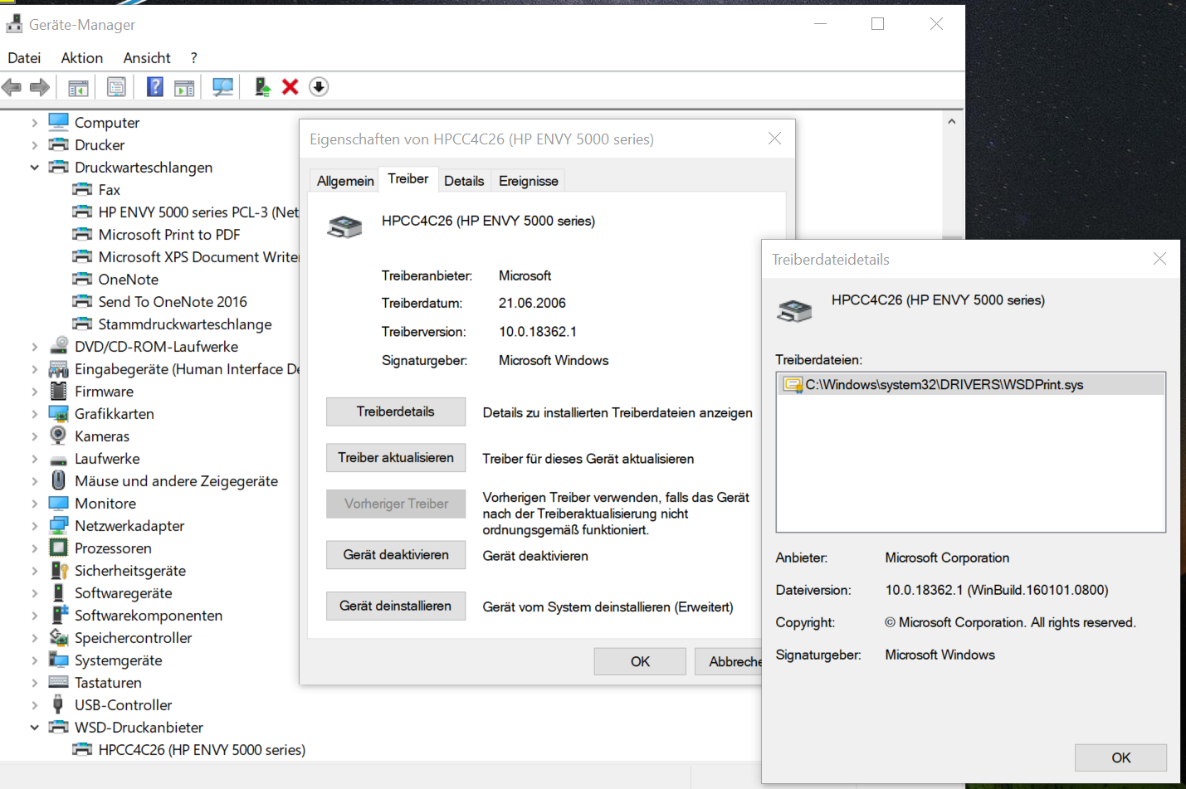Switch to the Ereignisse tab
Image resolution: width=1186 pixels, height=789 pixels.
[529, 181]
